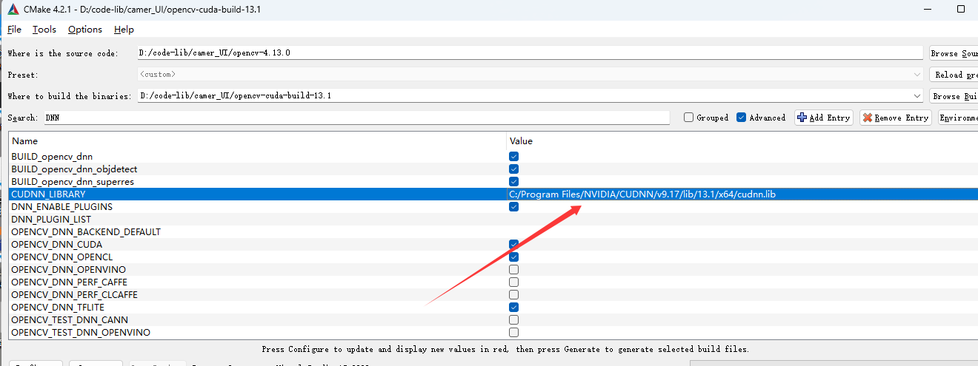
Task: Click the Remove Entry button
Action: click(x=896, y=118)
